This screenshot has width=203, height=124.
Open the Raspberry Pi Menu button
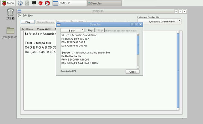(x=8, y=3)
